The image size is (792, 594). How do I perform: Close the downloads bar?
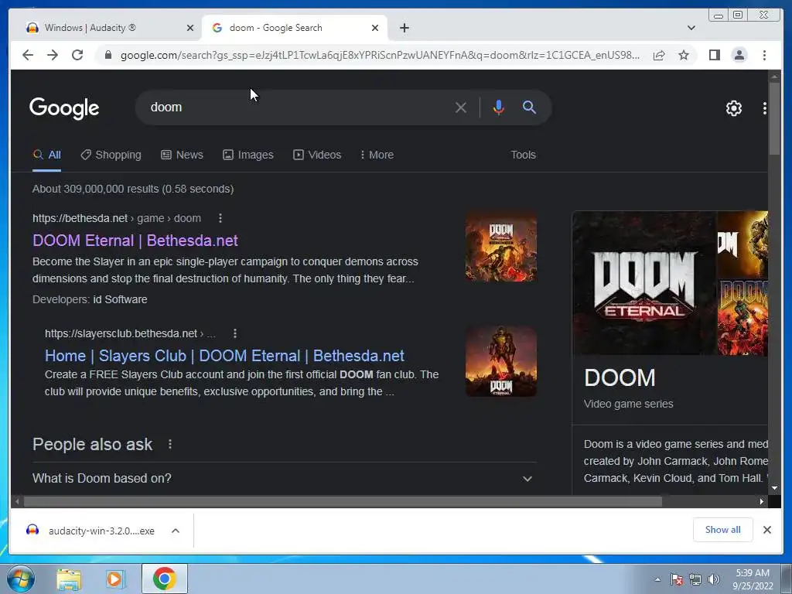[x=766, y=530]
